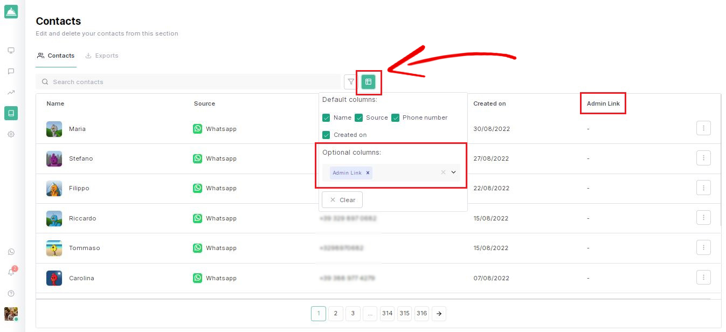Open the contacts filter funnel icon

pos(351,82)
